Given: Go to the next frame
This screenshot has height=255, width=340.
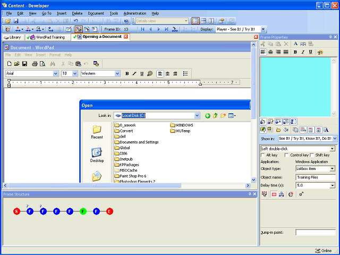Looking at the screenshot, I should [x=158, y=29].
